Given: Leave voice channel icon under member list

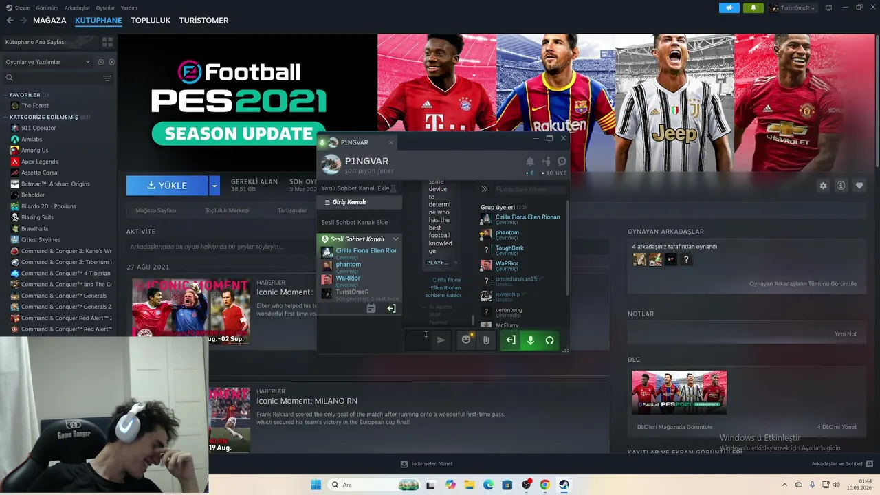Looking at the screenshot, I should (391, 309).
